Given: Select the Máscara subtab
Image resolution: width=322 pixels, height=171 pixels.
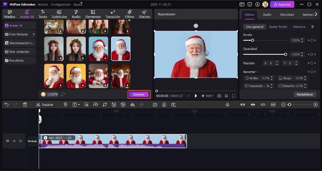Looking at the screenshot, I should point(299,27).
